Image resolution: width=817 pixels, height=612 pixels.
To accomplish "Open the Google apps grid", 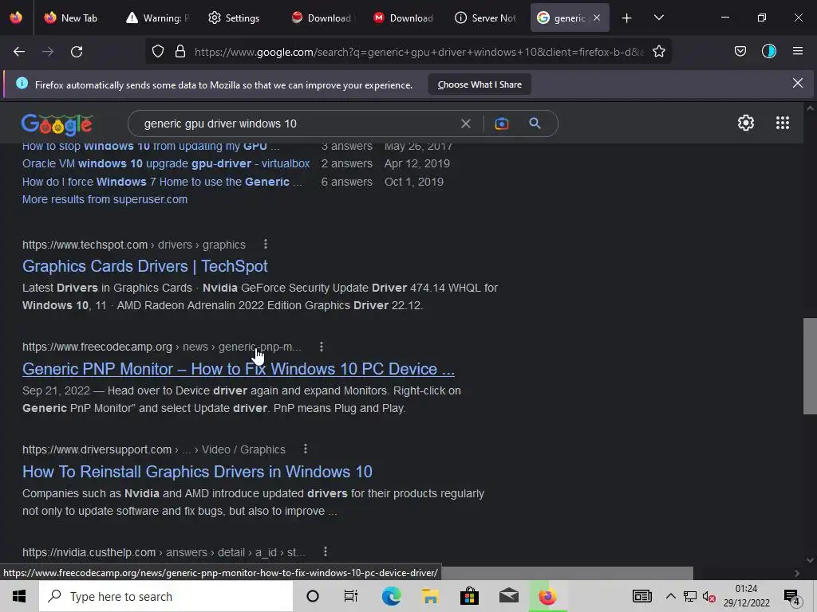I will [x=783, y=123].
